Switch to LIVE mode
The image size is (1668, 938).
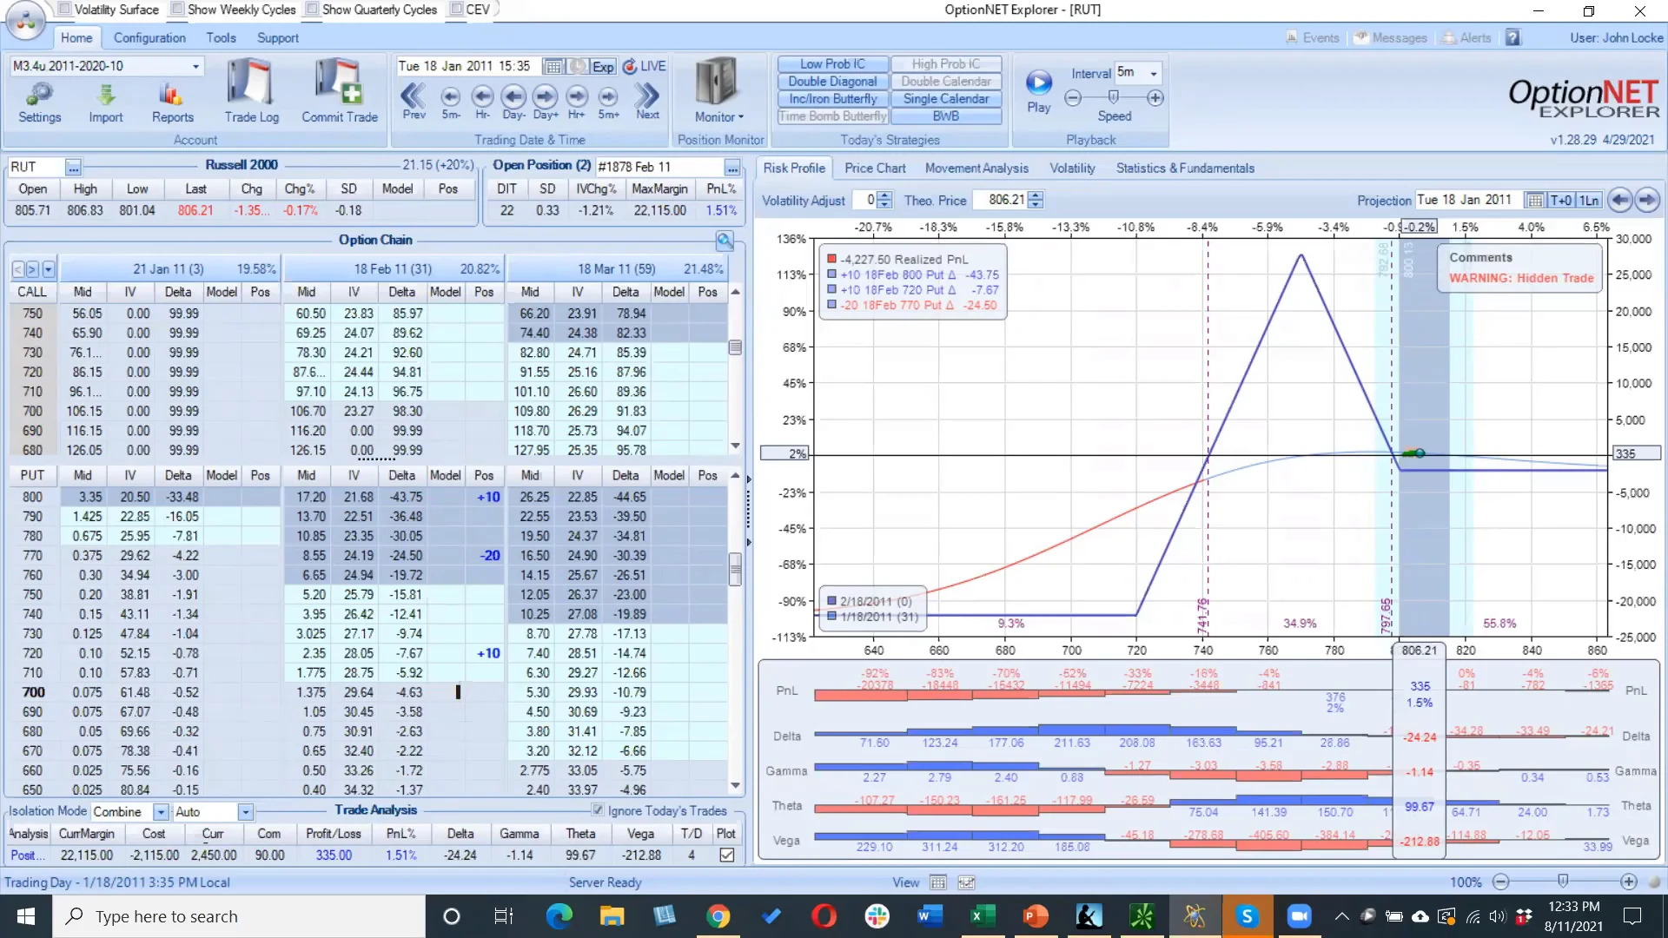[x=645, y=66]
